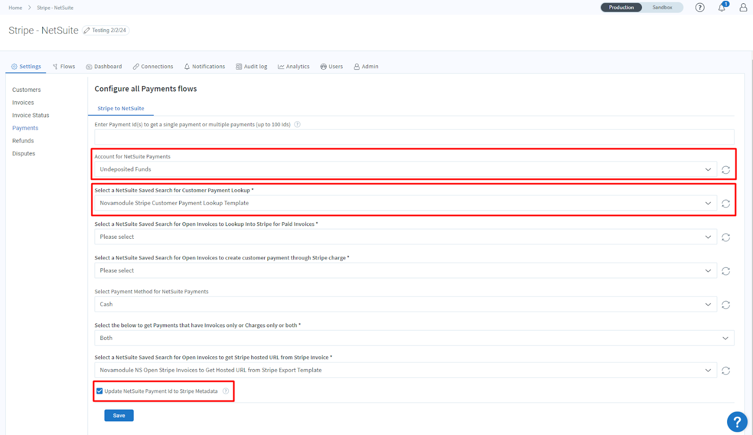Viewport: 753px width, 435px height.
Task: Click the Payment Id(s) input field
Action: coord(414,137)
